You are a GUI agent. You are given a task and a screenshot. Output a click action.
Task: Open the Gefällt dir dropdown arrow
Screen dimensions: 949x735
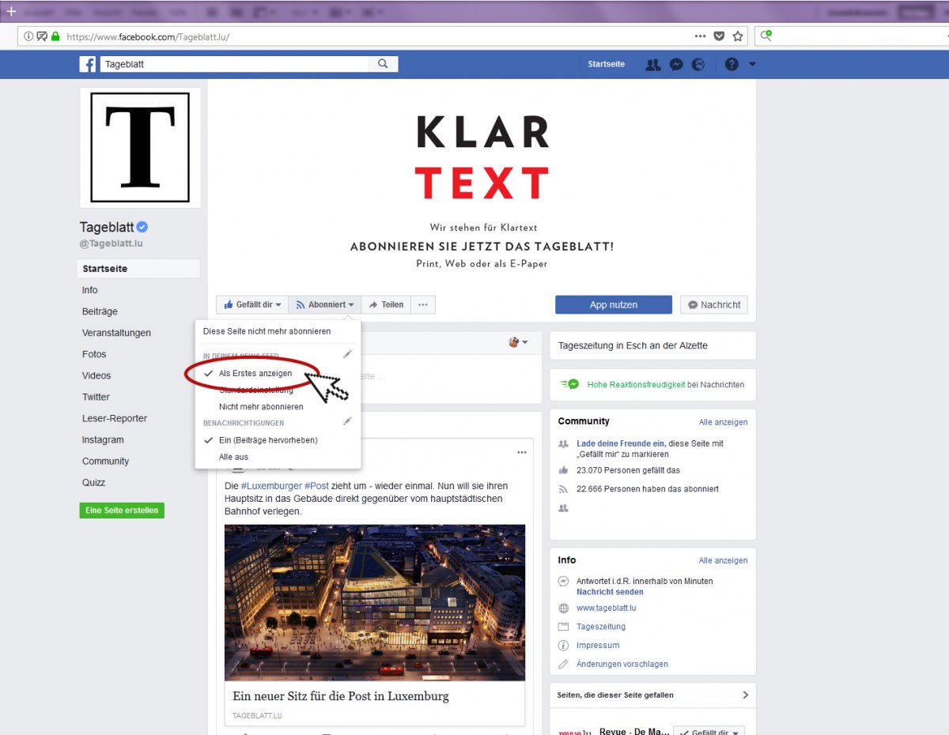(278, 304)
